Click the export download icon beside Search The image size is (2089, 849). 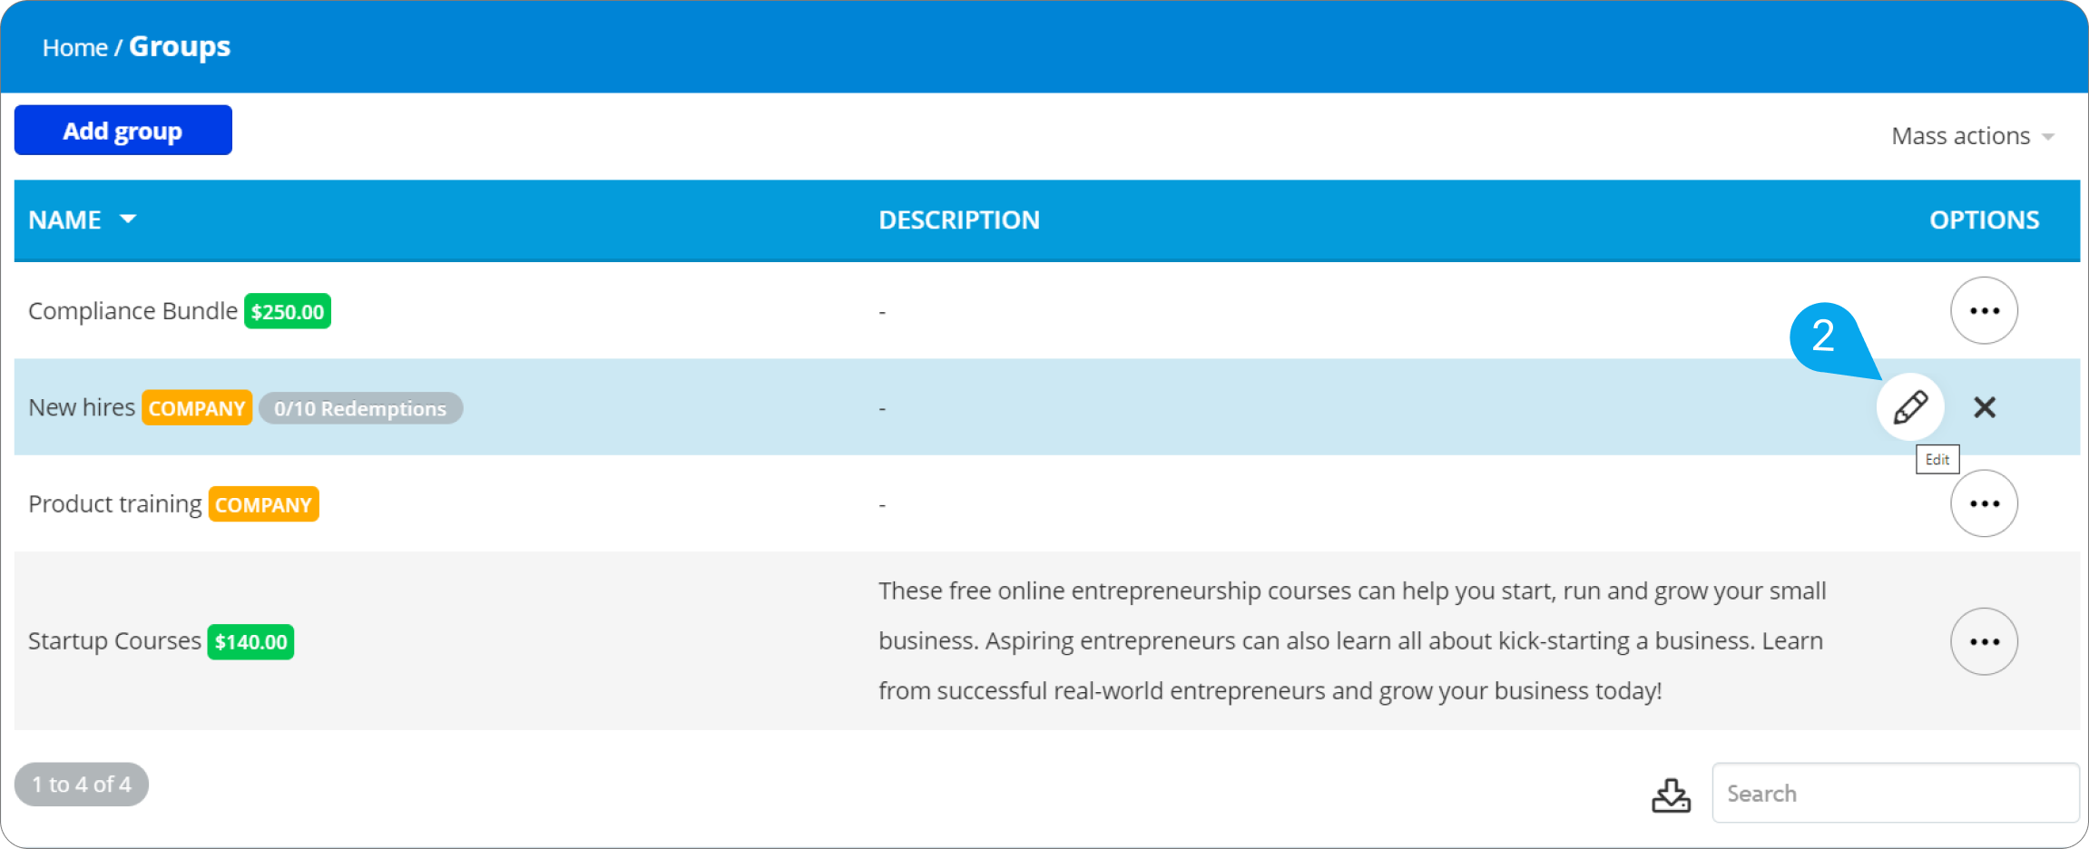pos(1671,795)
